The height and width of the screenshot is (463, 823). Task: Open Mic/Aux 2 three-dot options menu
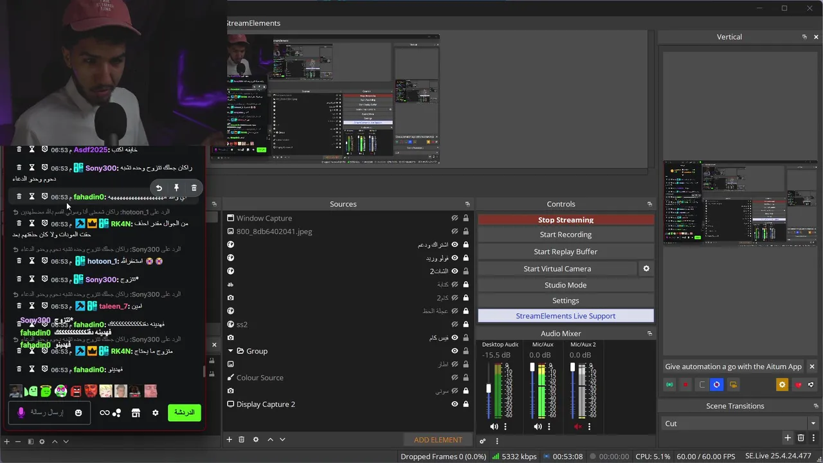pyautogui.click(x=589, y=426)
